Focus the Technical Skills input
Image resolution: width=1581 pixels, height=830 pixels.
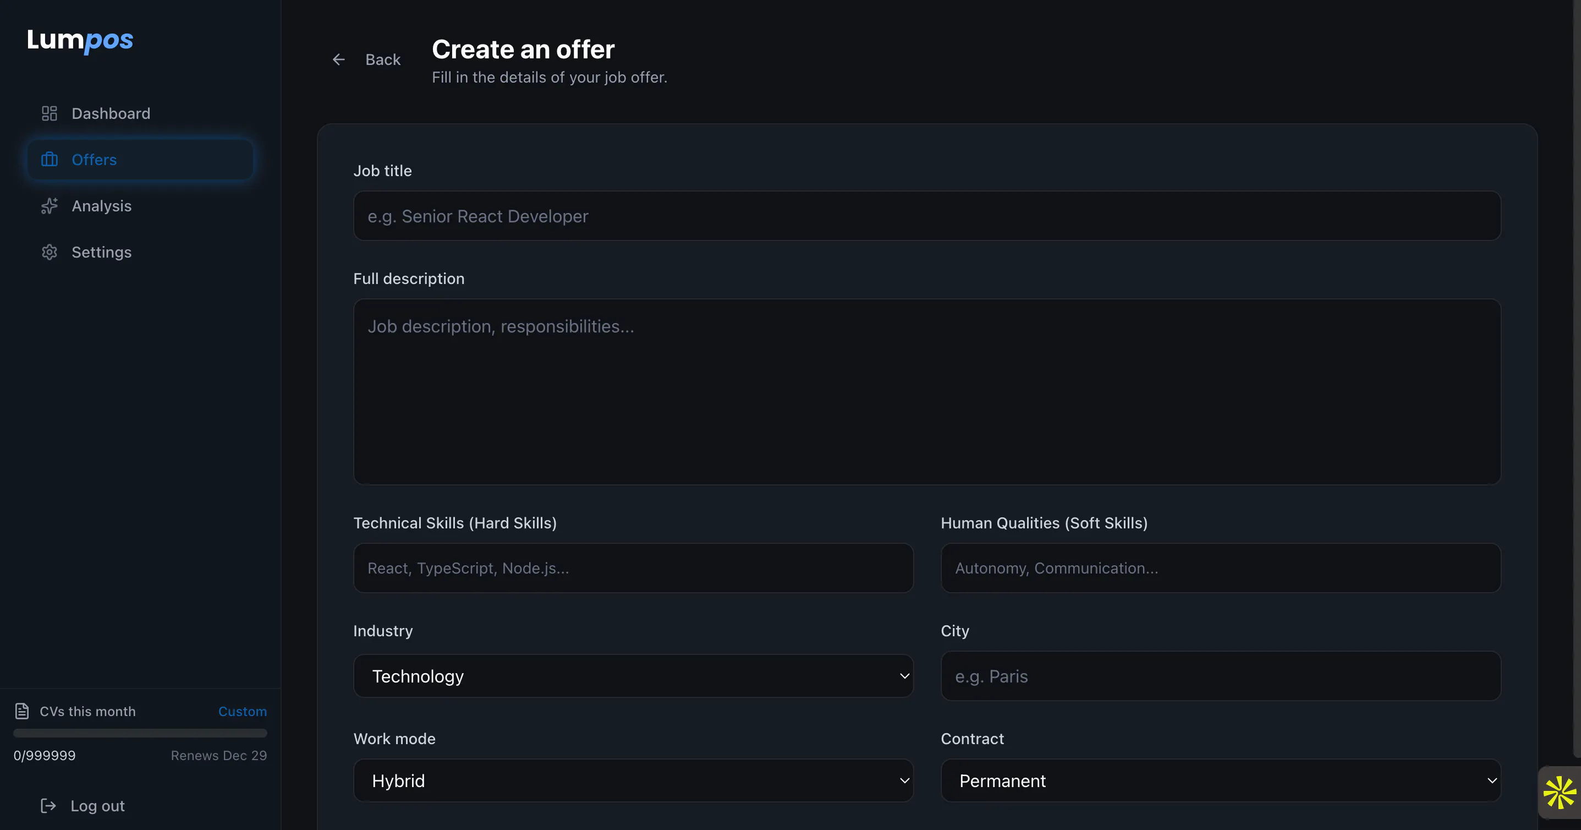(633, 568)
